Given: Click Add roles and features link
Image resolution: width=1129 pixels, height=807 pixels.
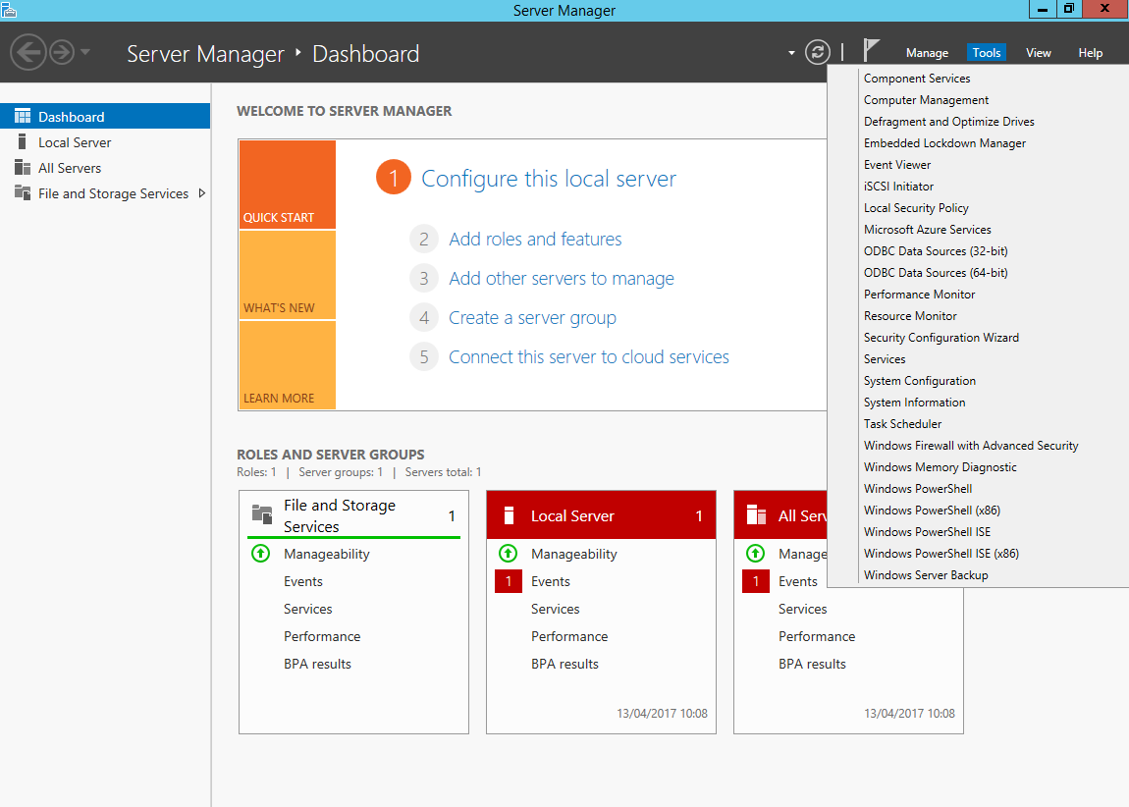Looking at the screenshot, I should [x=535, y=240].
